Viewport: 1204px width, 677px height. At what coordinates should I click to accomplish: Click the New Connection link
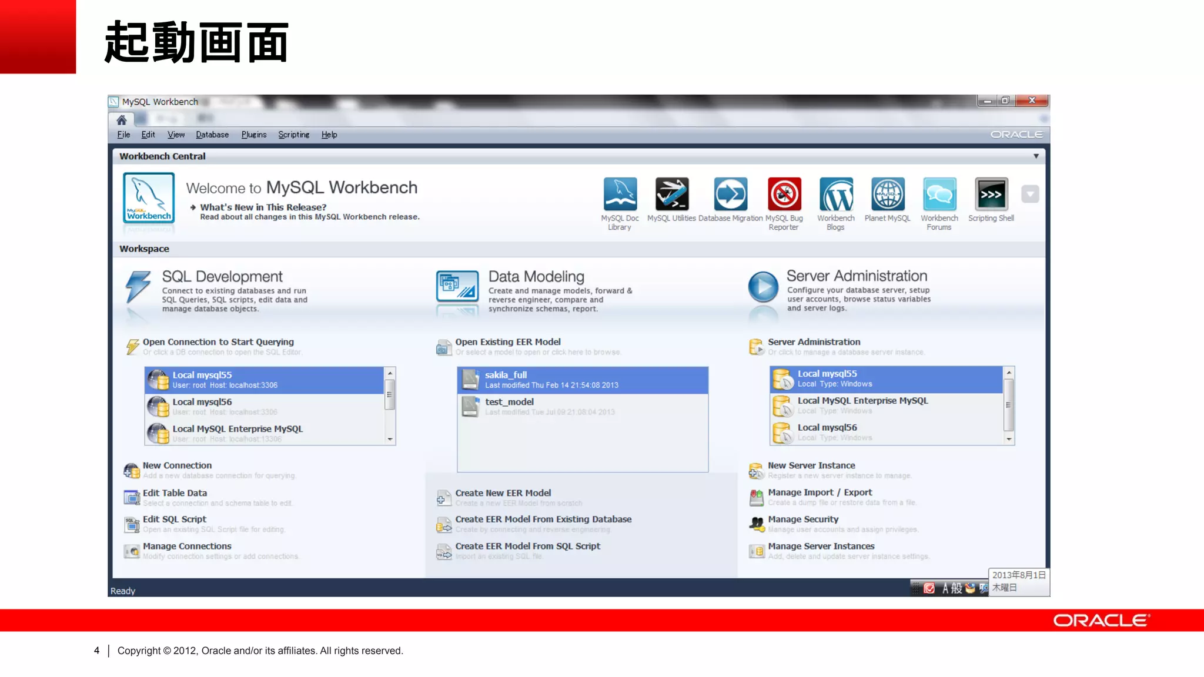point(177,465)
